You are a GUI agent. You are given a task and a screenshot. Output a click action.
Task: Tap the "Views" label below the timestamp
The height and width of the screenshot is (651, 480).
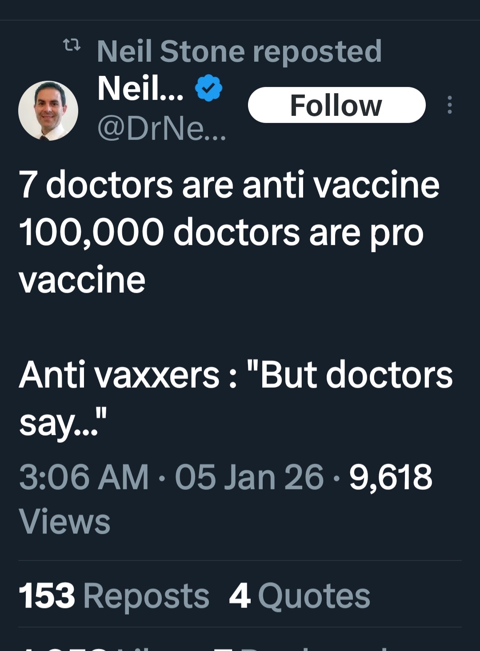pos(64,521)
